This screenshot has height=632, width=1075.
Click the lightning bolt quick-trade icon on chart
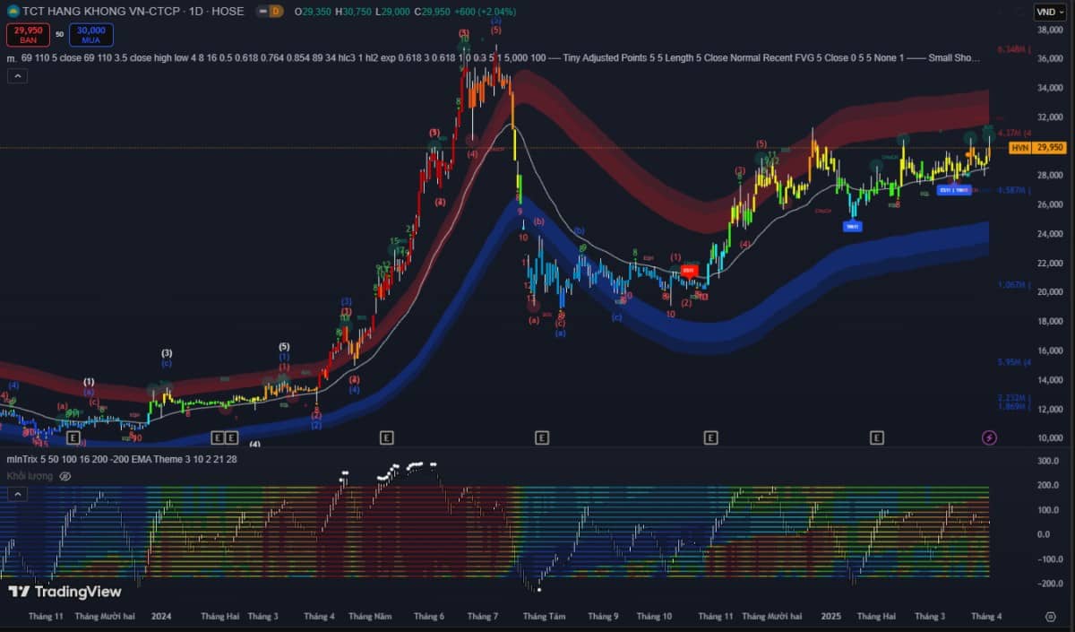click(x=989, y=437)
